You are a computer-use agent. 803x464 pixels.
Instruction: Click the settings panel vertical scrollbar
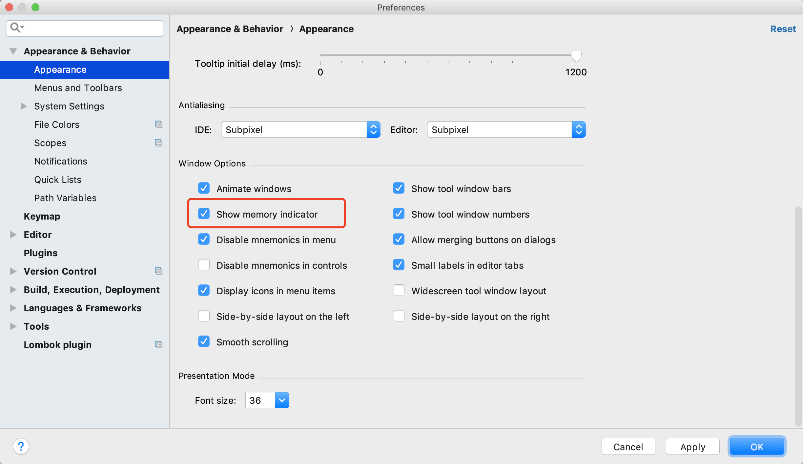click(798, 316)
